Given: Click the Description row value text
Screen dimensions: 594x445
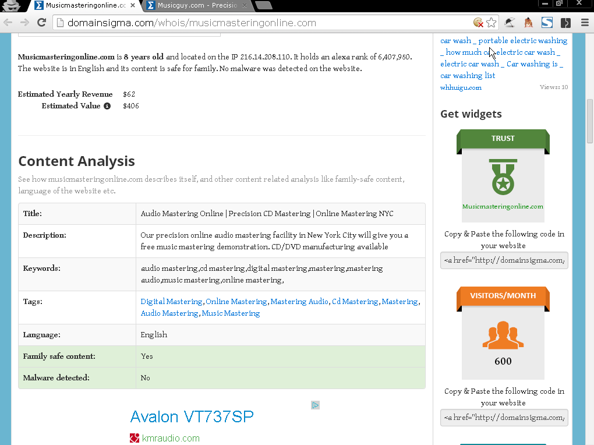Looking at the screenshot, I should (274, 241).
